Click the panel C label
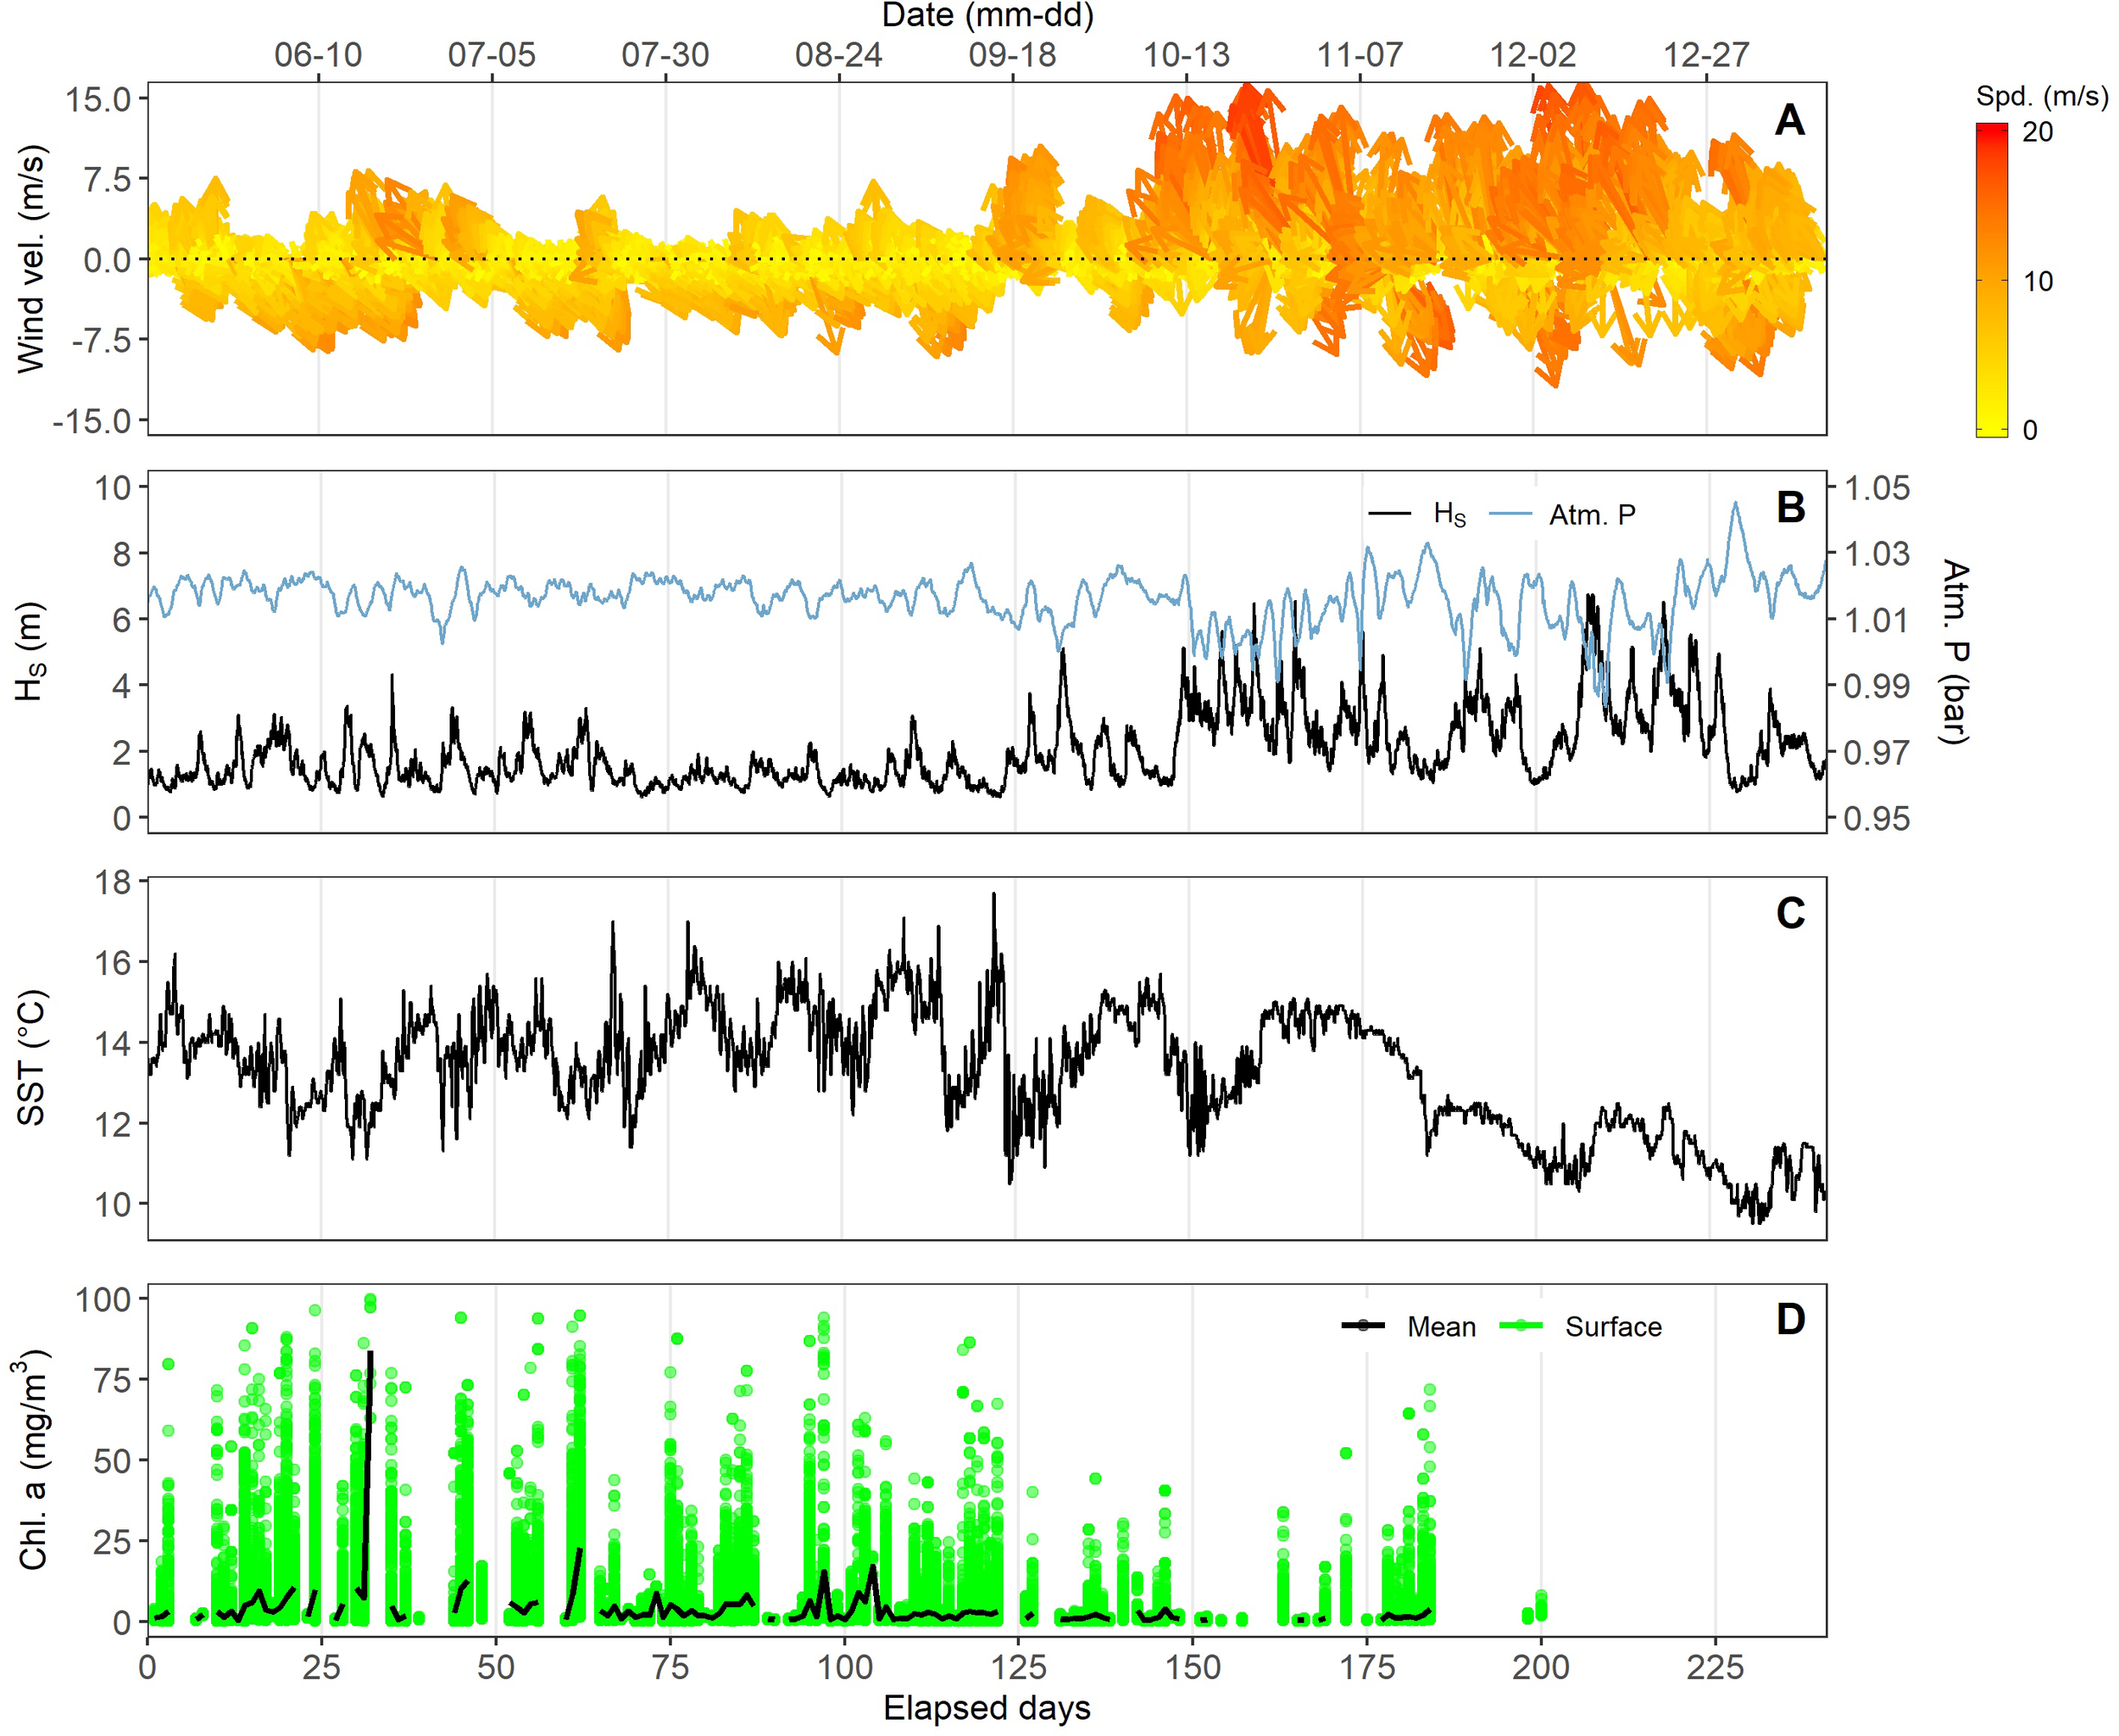 (x=1790, y=914)
